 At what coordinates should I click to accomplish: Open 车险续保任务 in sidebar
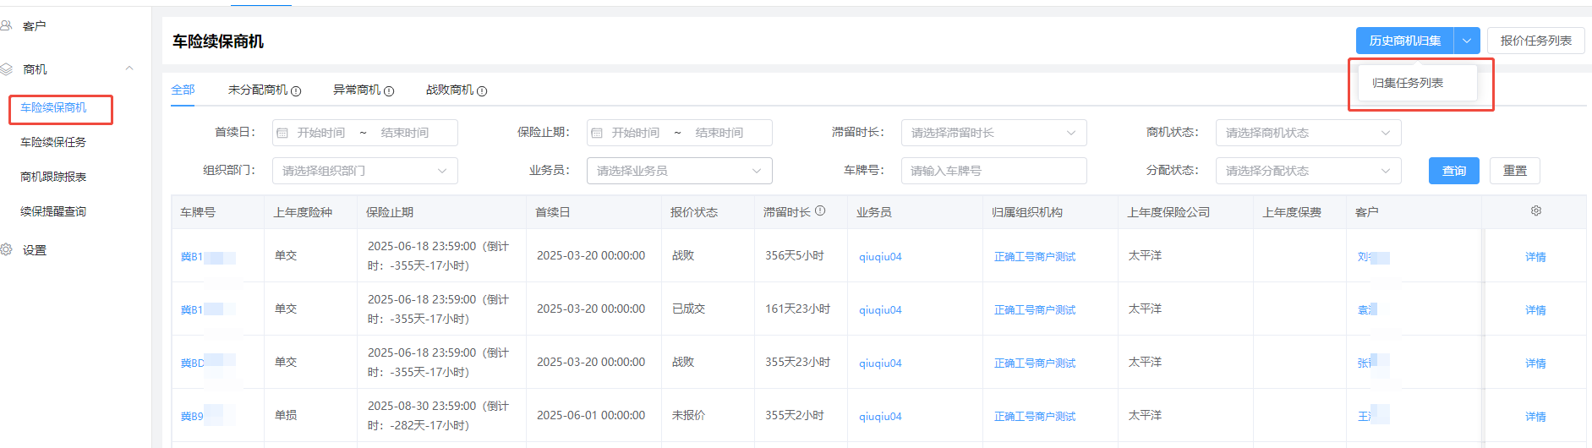click(x=53, y=142)
